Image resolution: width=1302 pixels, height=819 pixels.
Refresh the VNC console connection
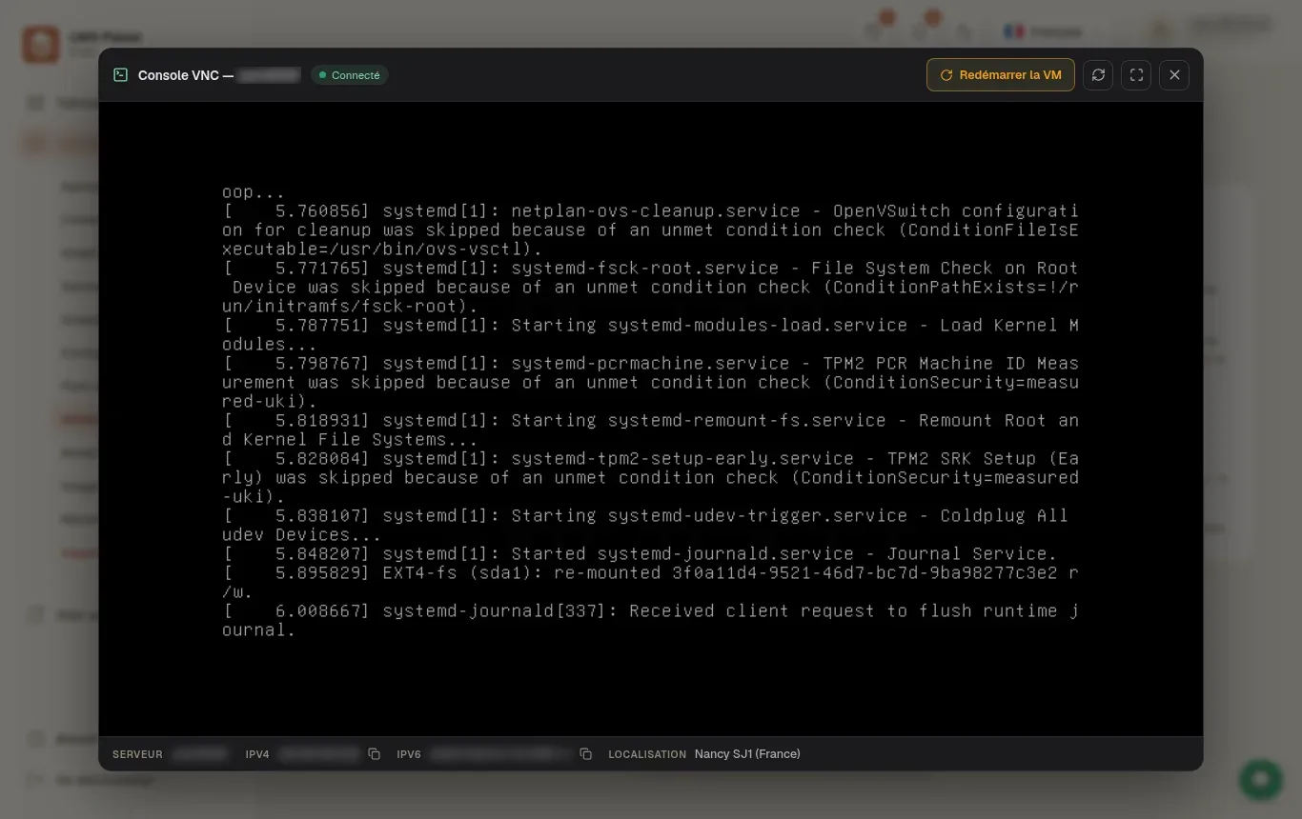(x=1098, y=75)
